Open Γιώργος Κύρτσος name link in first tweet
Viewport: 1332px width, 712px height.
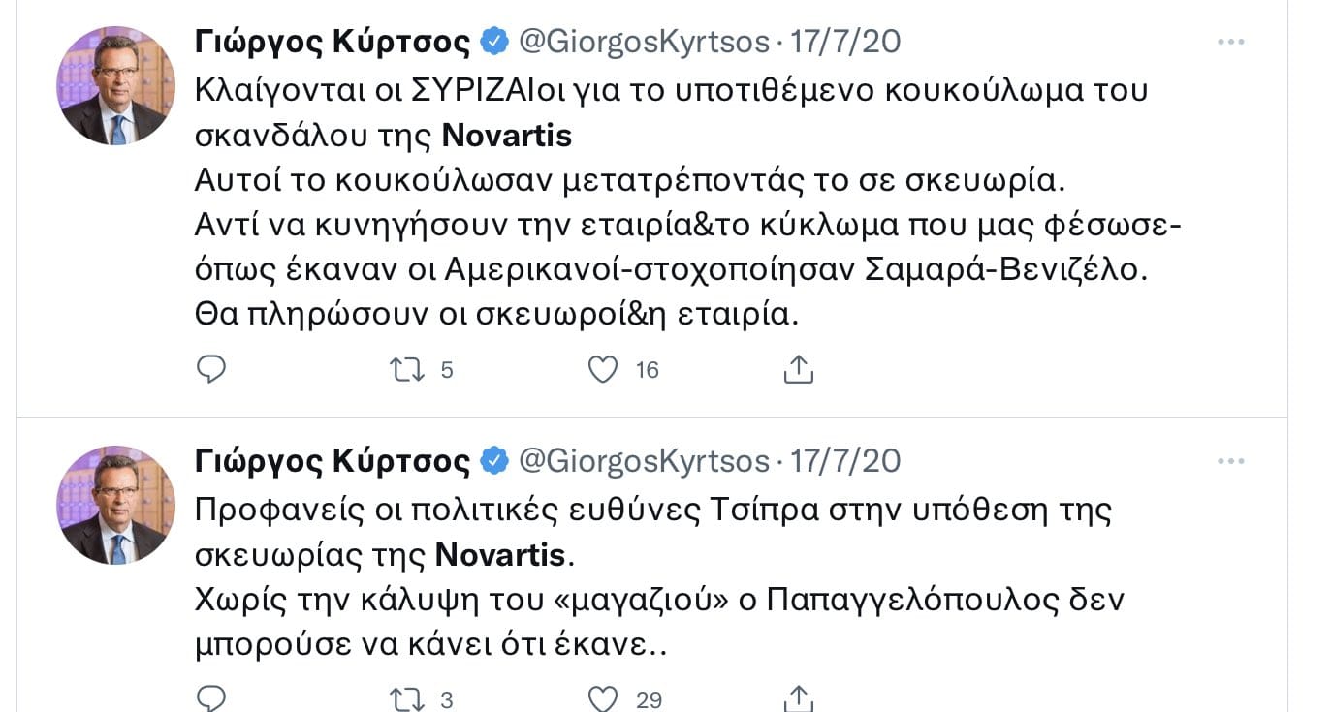(333, 42)
